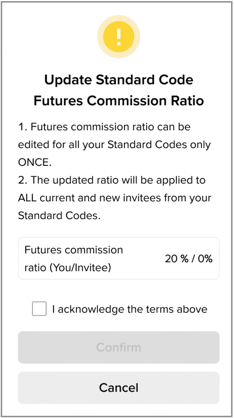This screenshot has width=234, height=418.
Task: Click the 'Futures Commission Ratio' heading line
Action: [118, 100]
